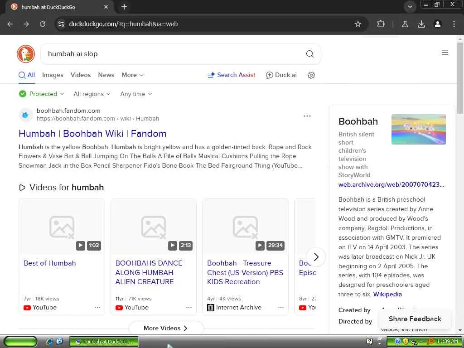Click Share Feedback button

pos(415,319)
